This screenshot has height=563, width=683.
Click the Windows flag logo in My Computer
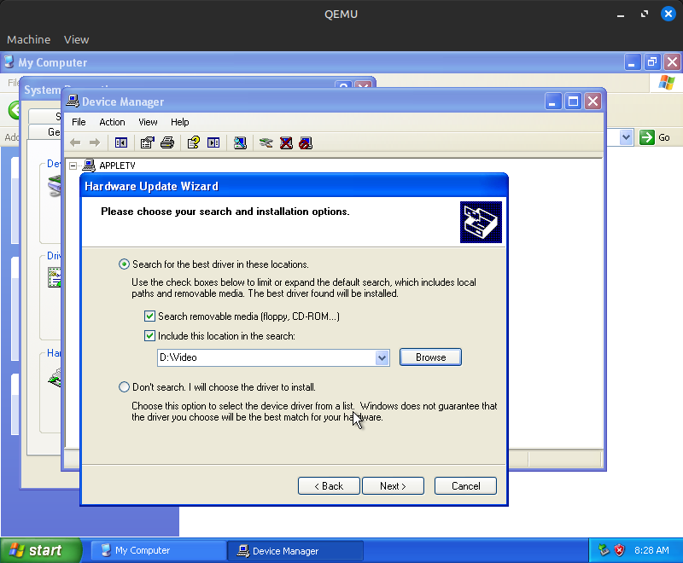[667, 82]
